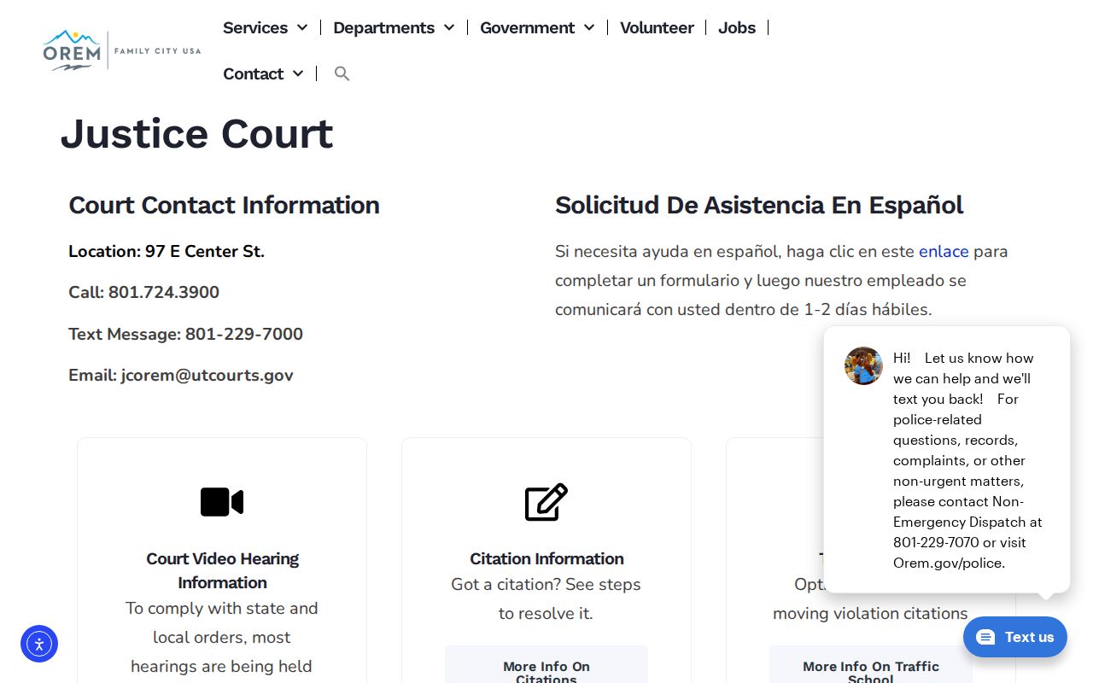Viewport: 1093px width, 683px height.
Task: Click the Orem Family City USA logo
Action: (x=122, y=50)
